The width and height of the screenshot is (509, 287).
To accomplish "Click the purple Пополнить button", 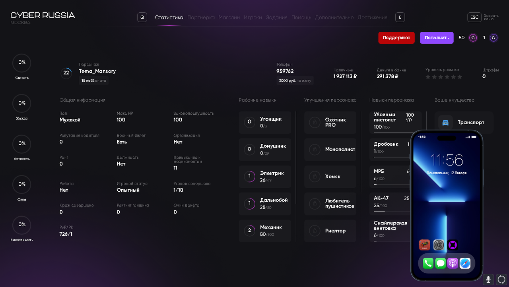I will (437, 38).
